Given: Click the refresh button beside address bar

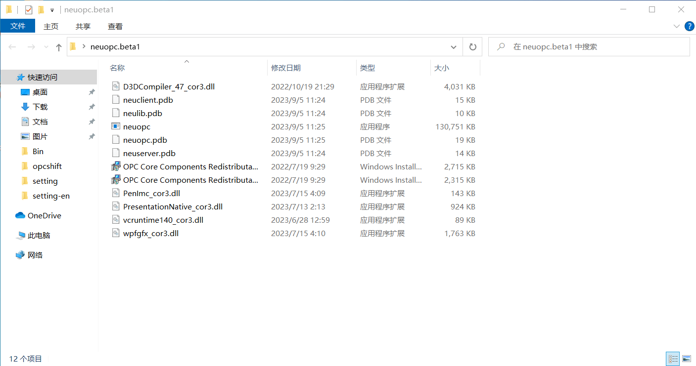Looking at the screenshot, I should [472, 47].
